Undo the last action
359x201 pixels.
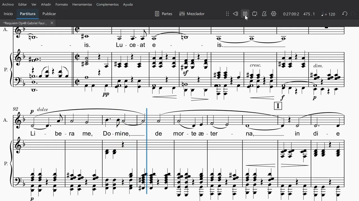click(x=345, y=14)
